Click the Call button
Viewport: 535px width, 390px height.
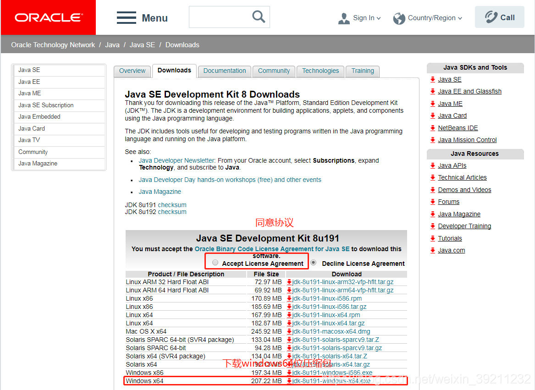500,17
